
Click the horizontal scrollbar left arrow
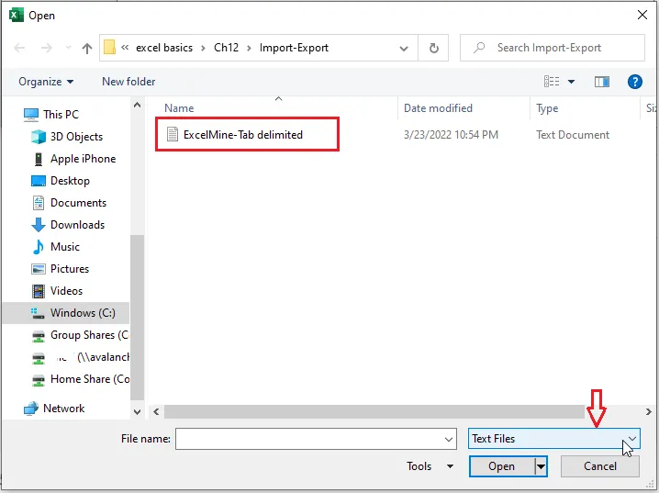coord(156,412)
